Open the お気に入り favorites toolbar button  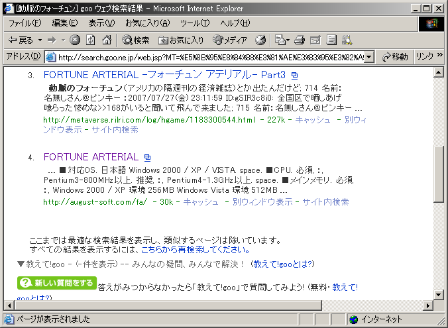click(181, 40)
